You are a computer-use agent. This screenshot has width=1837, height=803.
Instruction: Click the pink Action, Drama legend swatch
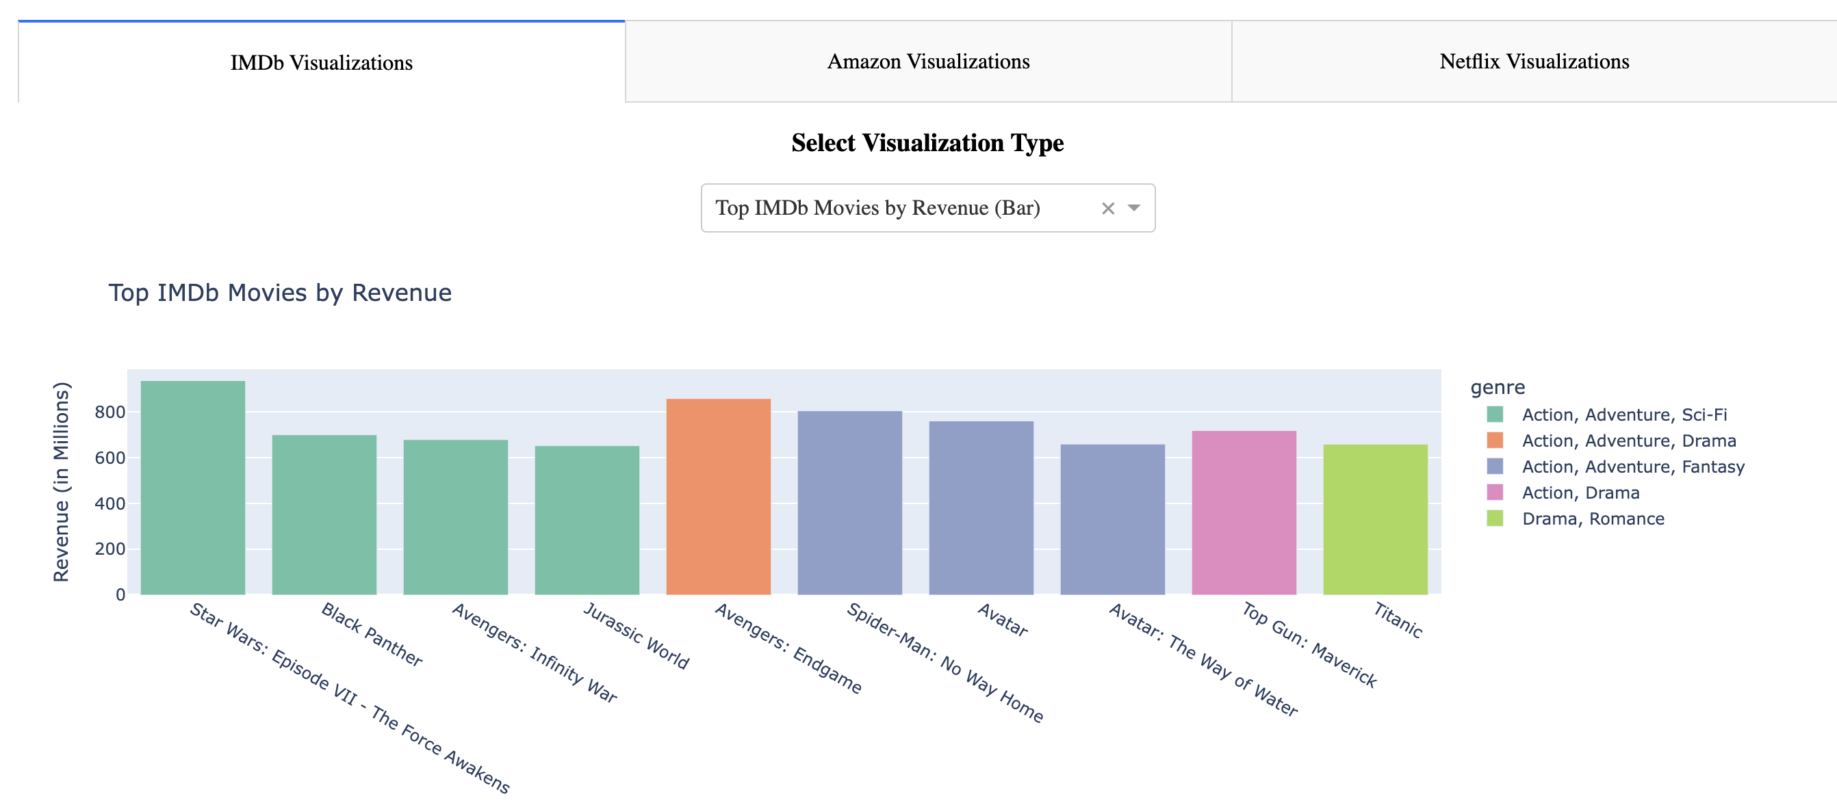click(1495, 492)
